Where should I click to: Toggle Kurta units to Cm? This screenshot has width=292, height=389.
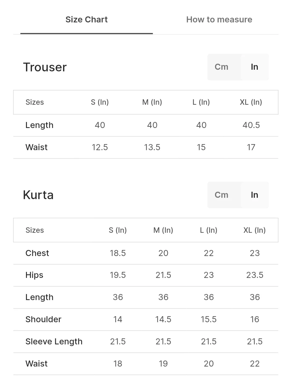coord(221,195)
